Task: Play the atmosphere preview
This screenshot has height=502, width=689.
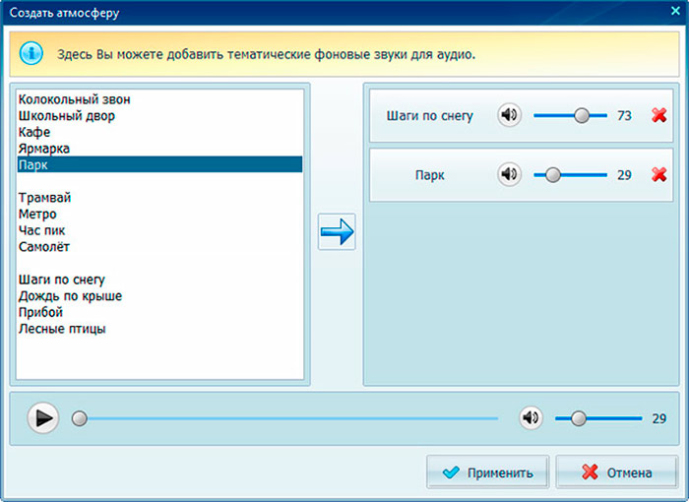Action: (x=43, y=418)
